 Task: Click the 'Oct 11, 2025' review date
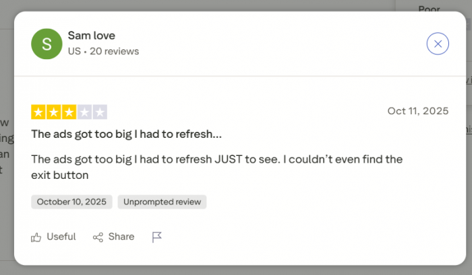(417, 111)
